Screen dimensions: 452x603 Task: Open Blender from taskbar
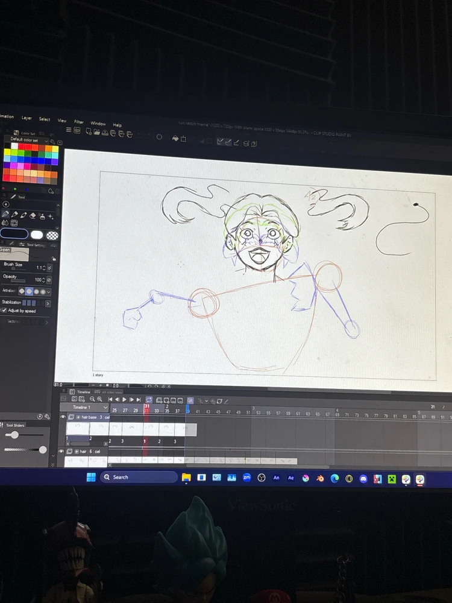[320, 478]
